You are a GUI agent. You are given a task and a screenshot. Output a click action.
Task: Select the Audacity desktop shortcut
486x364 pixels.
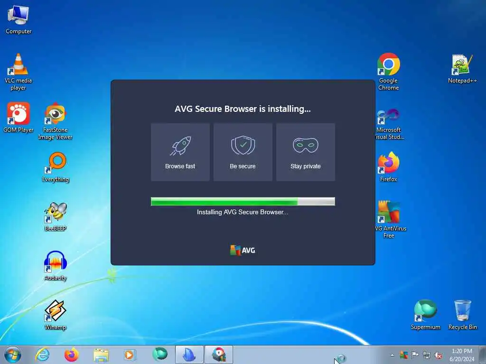56,265
